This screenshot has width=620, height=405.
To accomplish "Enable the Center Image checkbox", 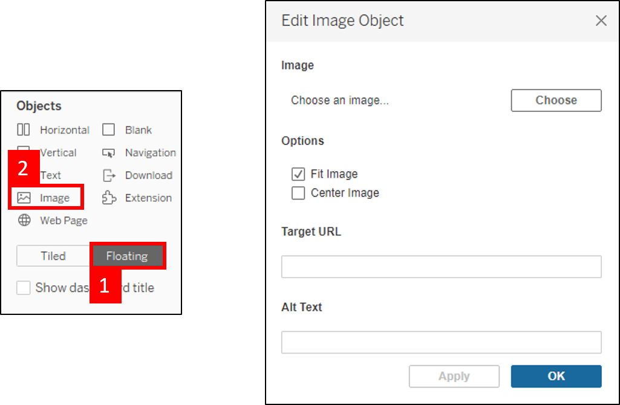I will click(x=298, y=193).
